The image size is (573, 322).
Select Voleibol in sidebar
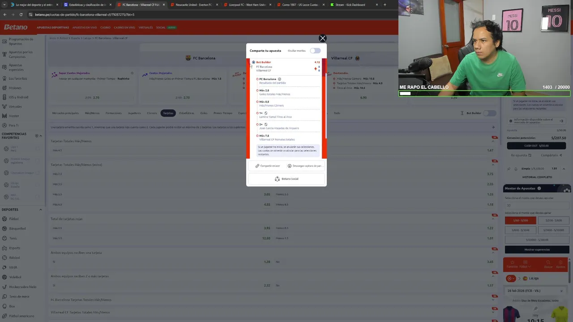click(x=15, y=277)
